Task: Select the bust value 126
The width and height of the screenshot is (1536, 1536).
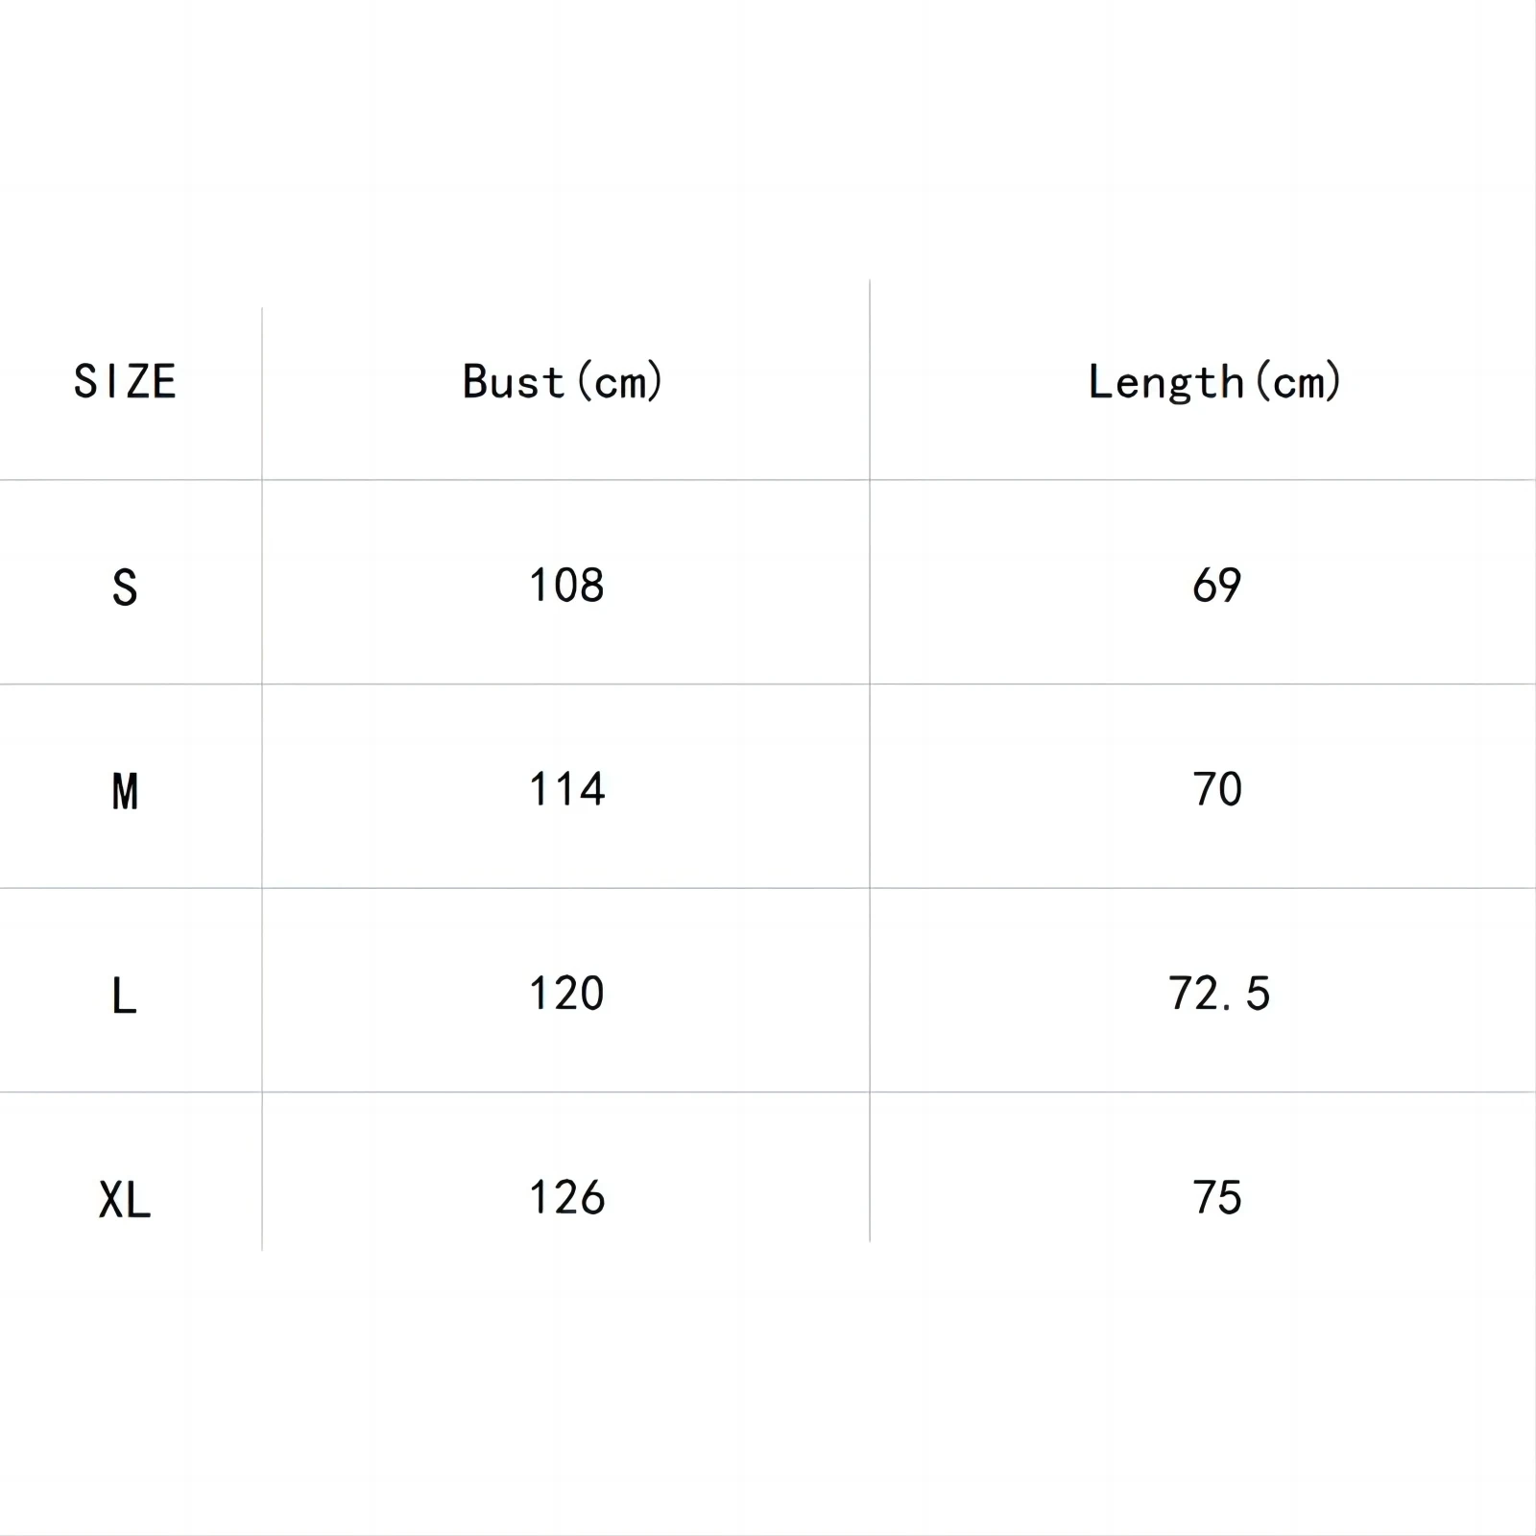Action: tap(566, 1198)
